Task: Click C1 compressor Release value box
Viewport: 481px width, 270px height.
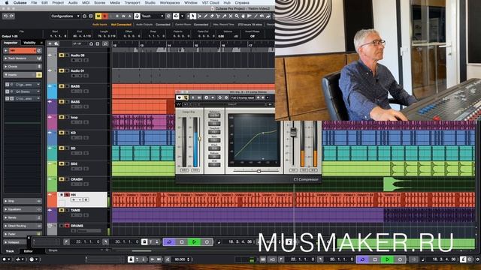Action: point(214,157)
